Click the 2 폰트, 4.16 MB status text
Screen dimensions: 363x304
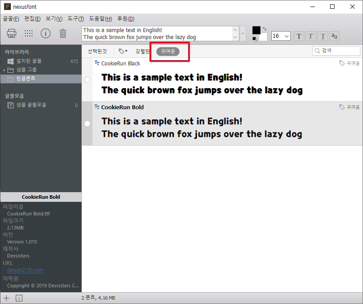pyautogui.click(x=98, y=298)
